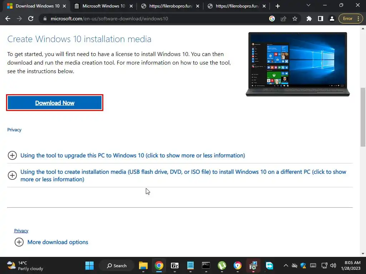Open the volume tray icon
Viewport: 366px width, 274px height.
click(333, 265)
